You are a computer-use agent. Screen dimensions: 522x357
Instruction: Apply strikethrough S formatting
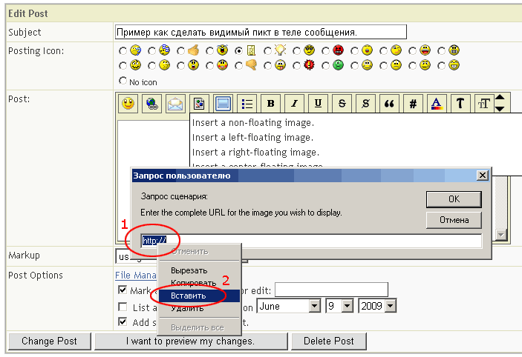tap(342, 104)
